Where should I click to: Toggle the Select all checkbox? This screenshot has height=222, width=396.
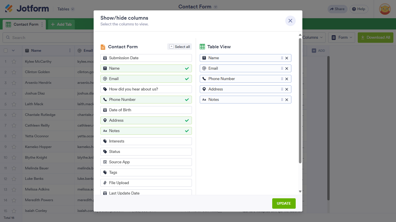tap(179, 47)
